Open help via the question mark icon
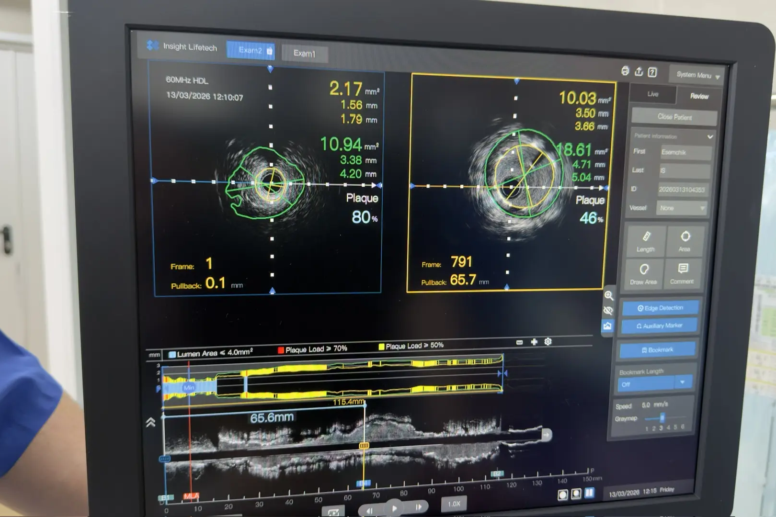The height and width of the screenshot is (517, 776). tap(652, 72)
